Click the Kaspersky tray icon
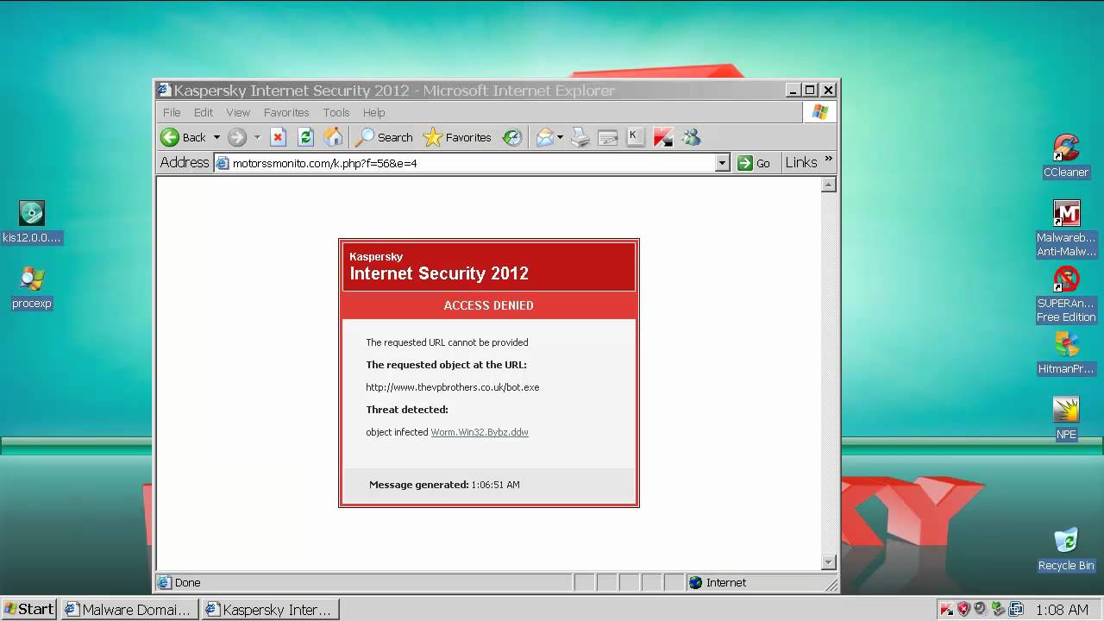The image size is (1104, 621). [x=947, y=609]
